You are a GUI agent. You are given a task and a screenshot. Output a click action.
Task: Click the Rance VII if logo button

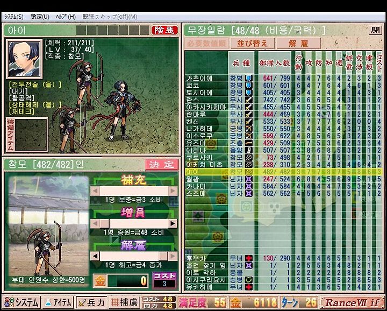tap(353, 302)
